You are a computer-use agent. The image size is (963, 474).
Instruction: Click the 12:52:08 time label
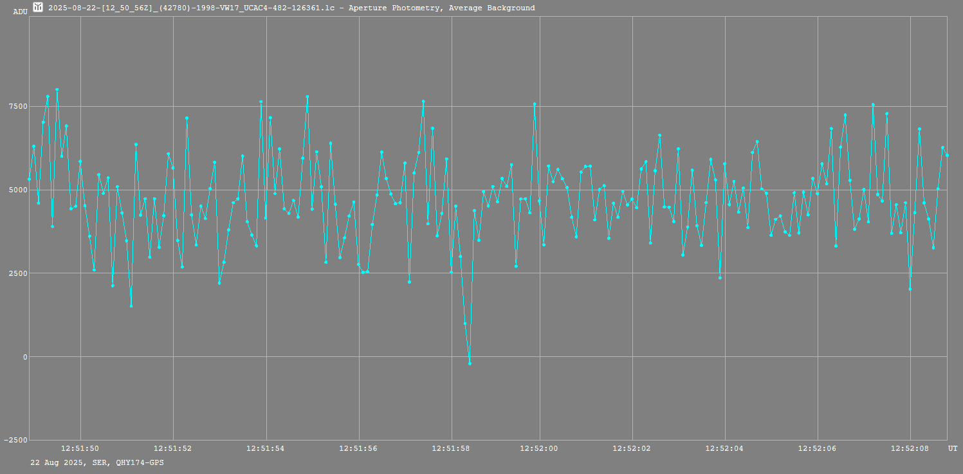[910, 448]
